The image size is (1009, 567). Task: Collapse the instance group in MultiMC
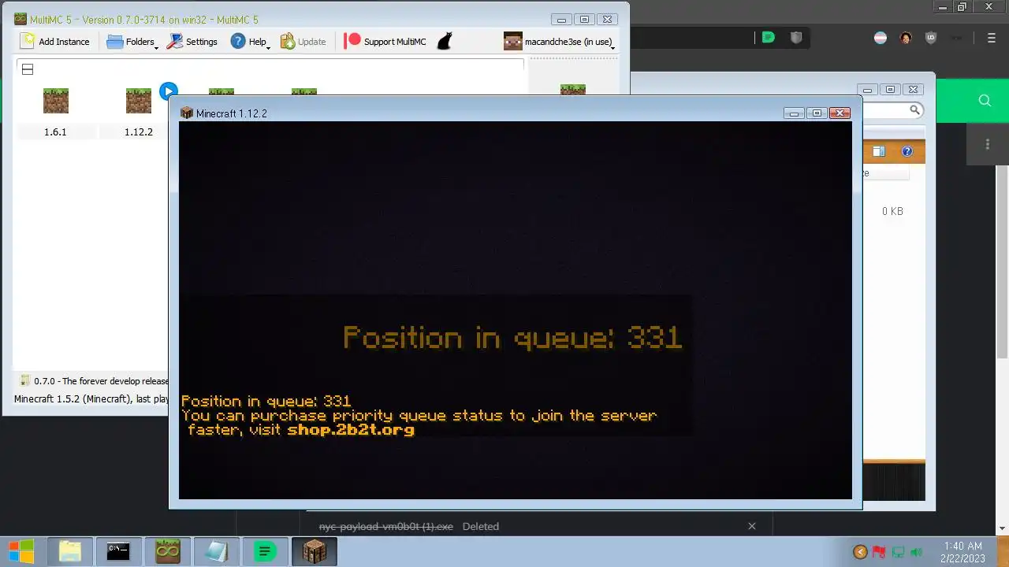(28, 69)
